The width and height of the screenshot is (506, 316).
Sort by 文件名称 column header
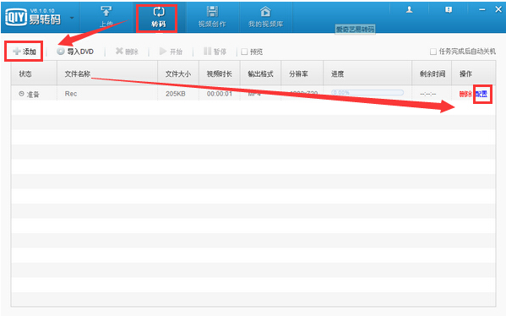107,74
